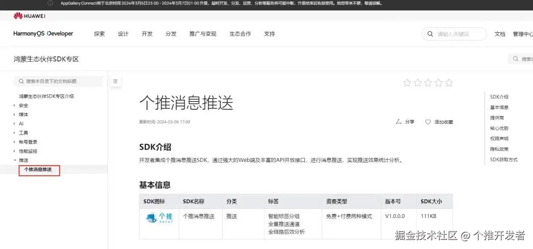Open the 支持 menu
This screenshot has width=533, height=249.
pos(269,34)
